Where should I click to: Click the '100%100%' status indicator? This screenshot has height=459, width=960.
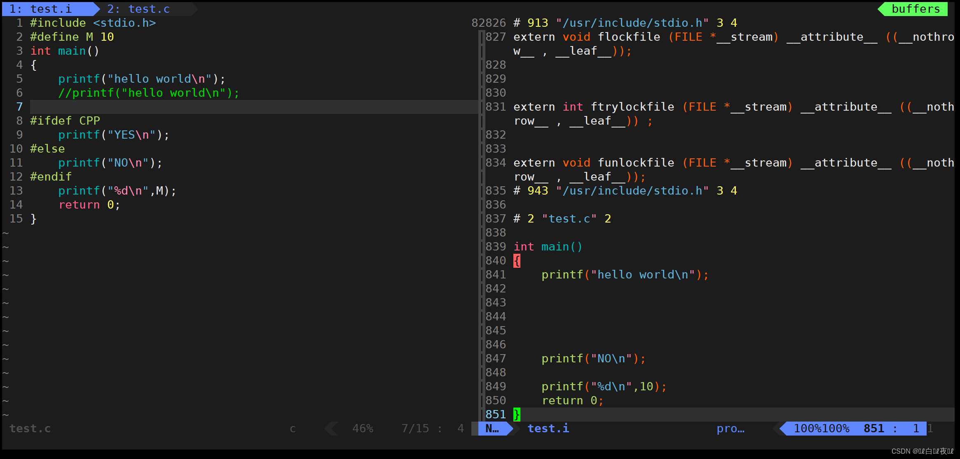[822, 429]
